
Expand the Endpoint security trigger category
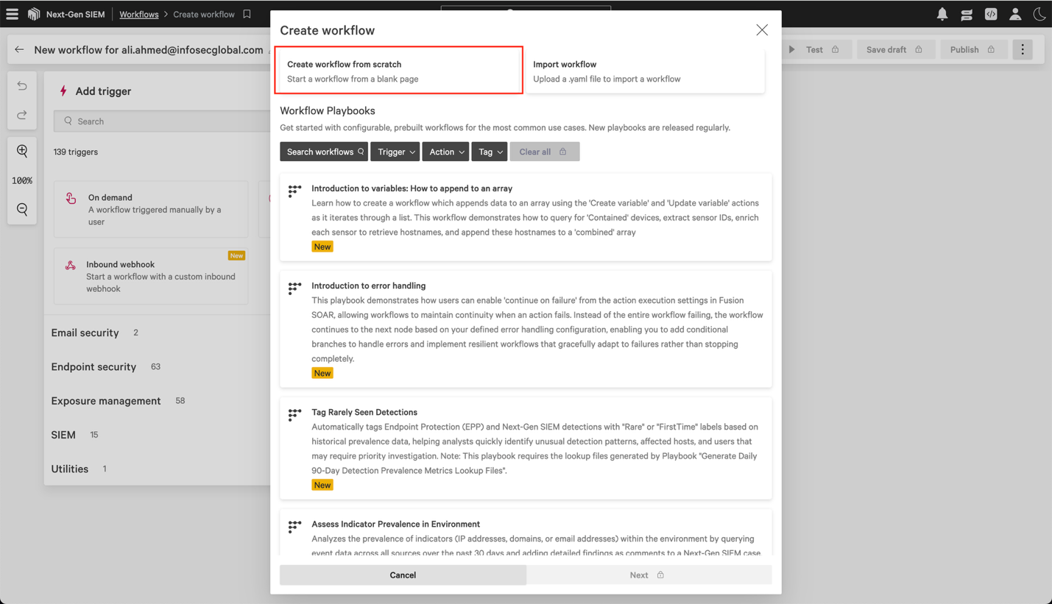point(93,366)
